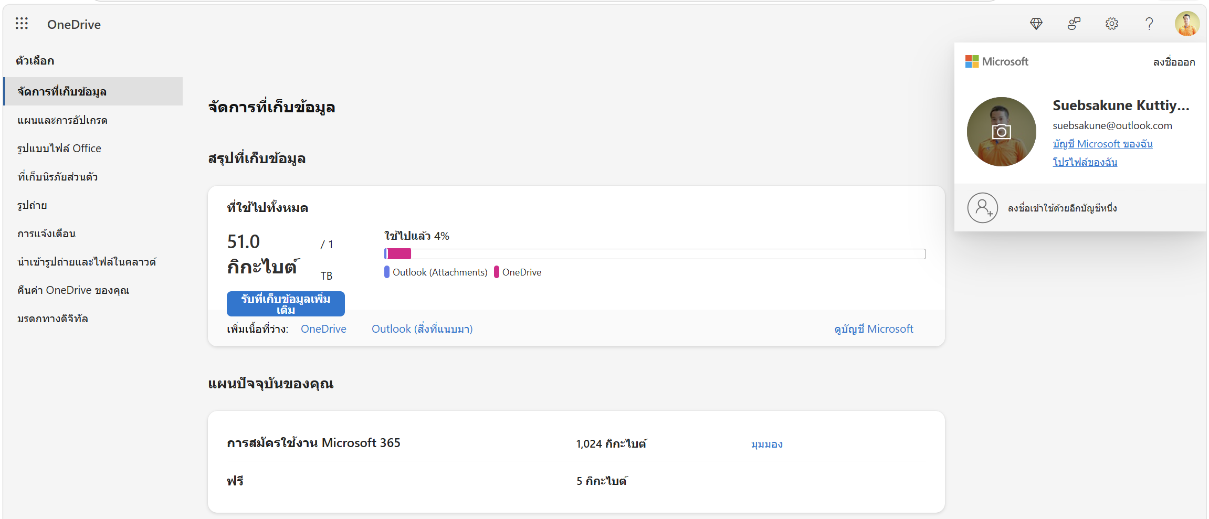Viewport: 1209px width, 519px height.
Task: Open โปรไฟล์ของฉัน link
Action: [1085, 162]
